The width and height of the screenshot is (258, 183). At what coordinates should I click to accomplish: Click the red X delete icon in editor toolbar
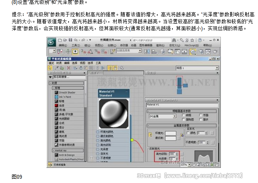(69, 67)
